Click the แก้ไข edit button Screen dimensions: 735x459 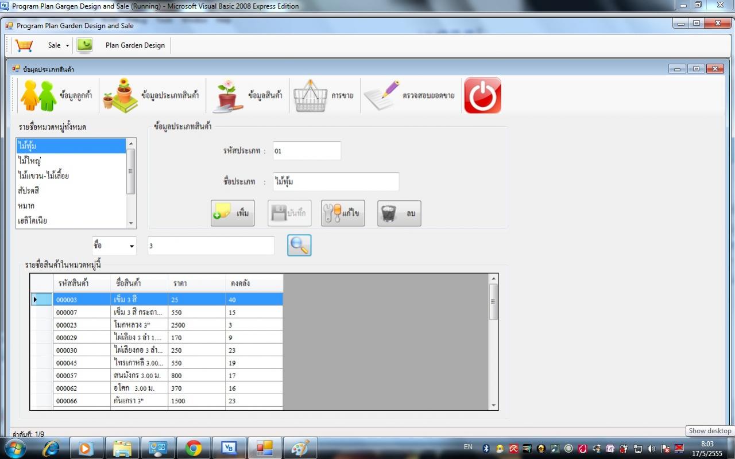(343, 213)
